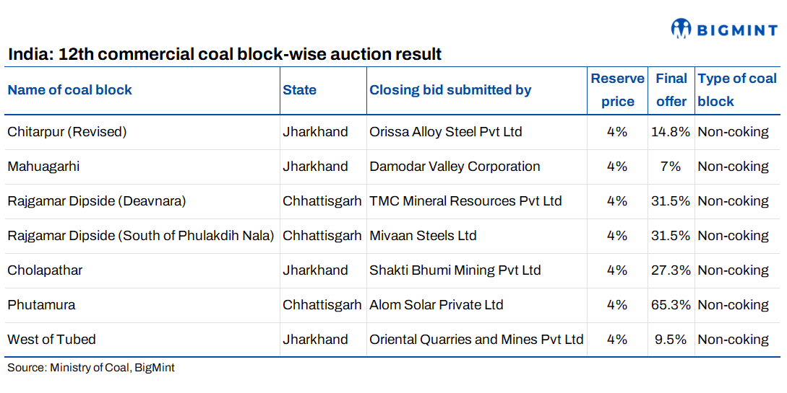Select the table title about 12th coal auction
The height and width of the screenshot is (393, 787).
[225, 54]
